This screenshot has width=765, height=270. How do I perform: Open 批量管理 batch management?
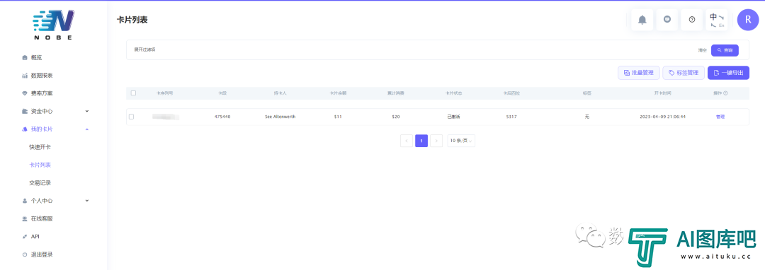[639, 73]
